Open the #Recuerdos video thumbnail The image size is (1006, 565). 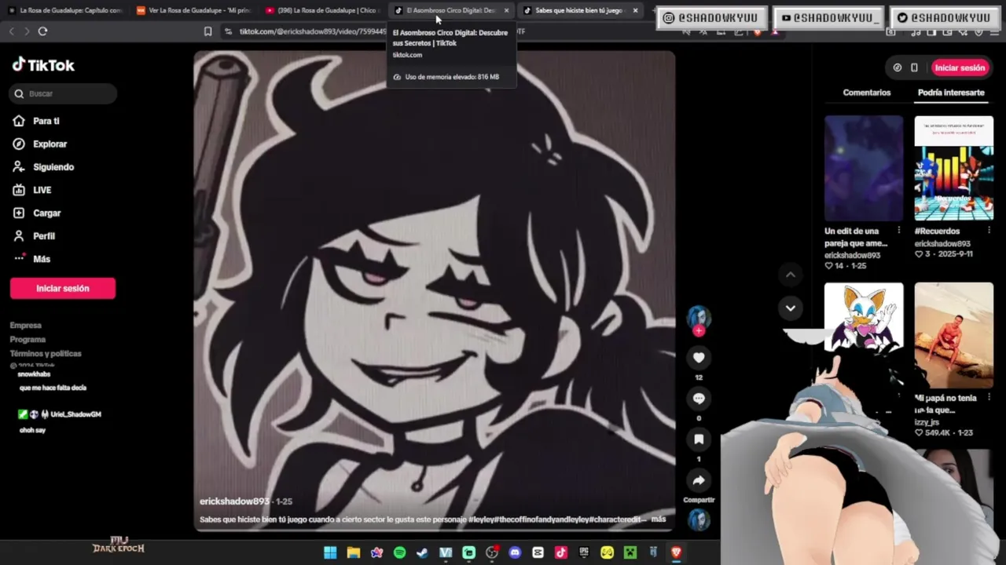(x=953, y=168)
